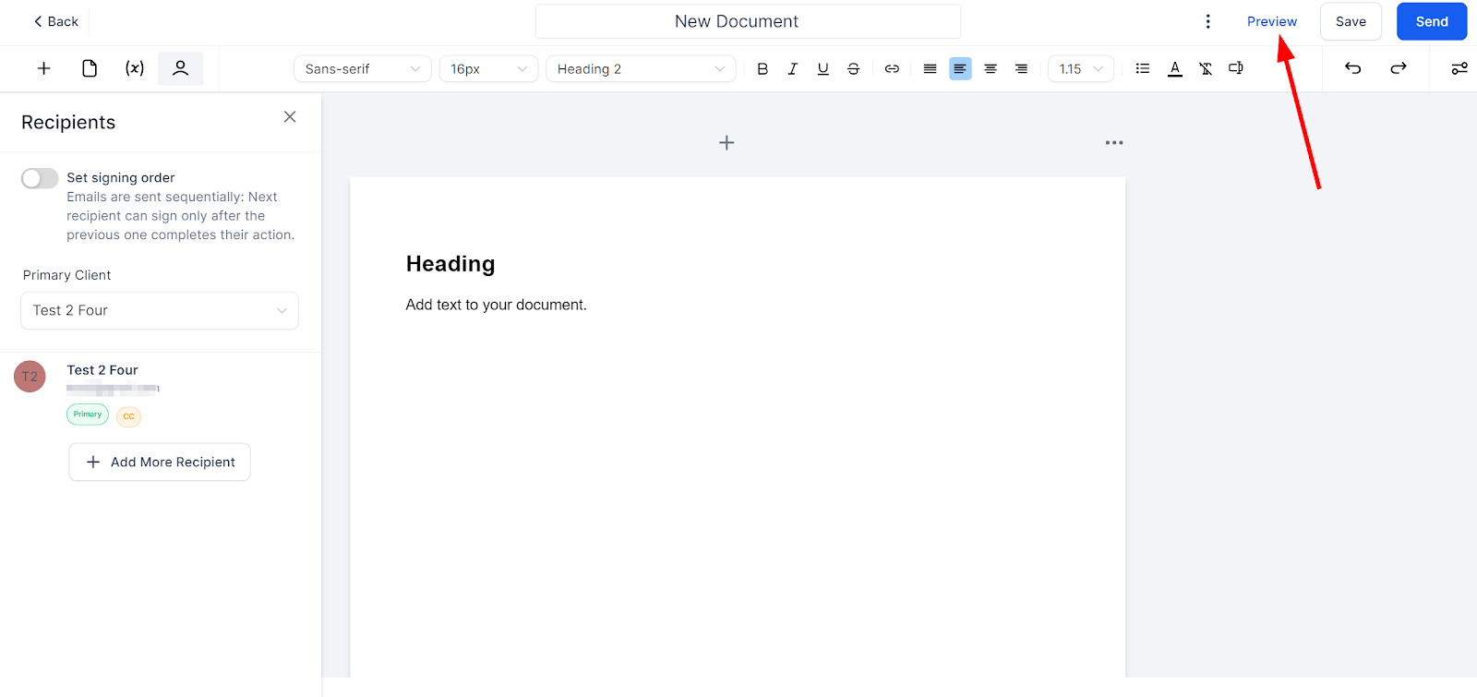Close the Recipients panel

click(x=290, y=117)
